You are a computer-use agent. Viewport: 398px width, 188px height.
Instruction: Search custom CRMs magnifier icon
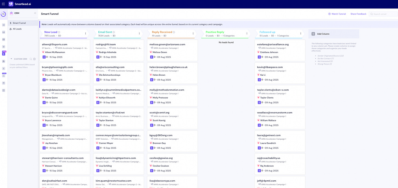click(x=31, y=59)
